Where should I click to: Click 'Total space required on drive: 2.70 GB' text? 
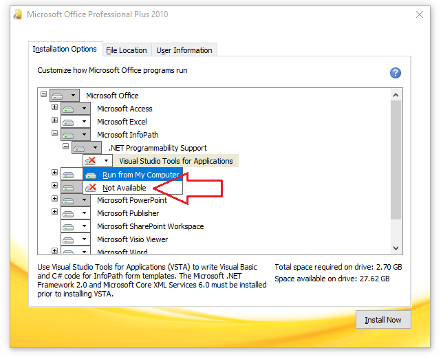pos(338,267)
